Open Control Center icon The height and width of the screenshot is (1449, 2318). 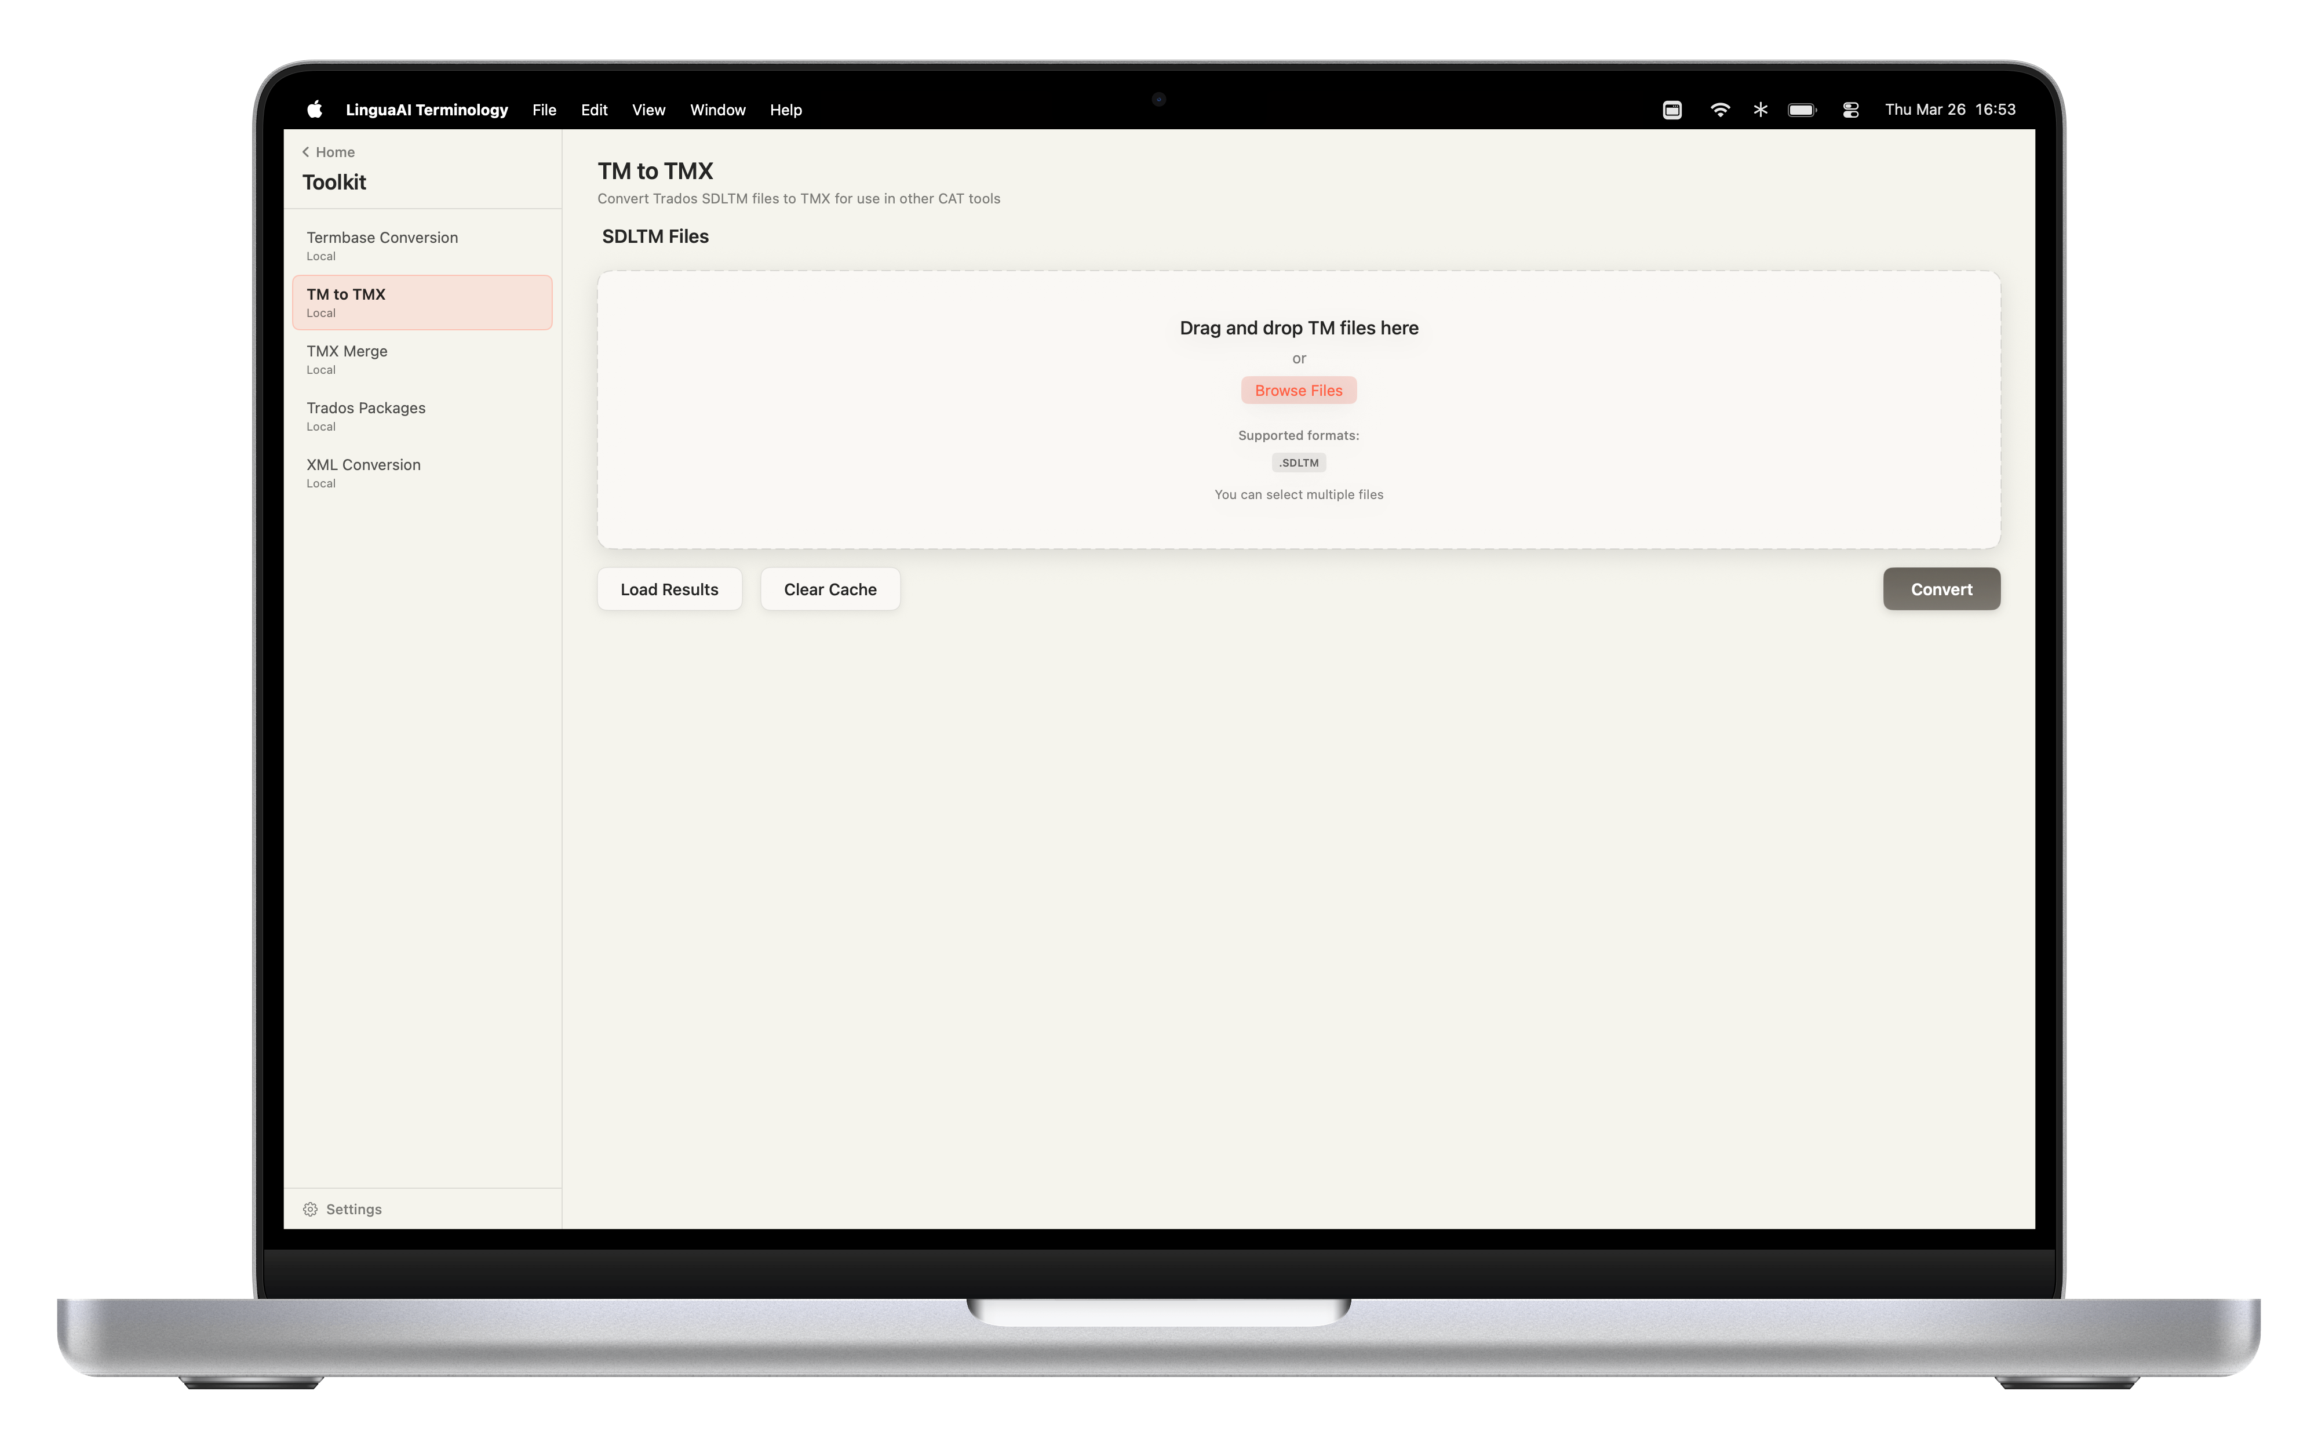1850,109
